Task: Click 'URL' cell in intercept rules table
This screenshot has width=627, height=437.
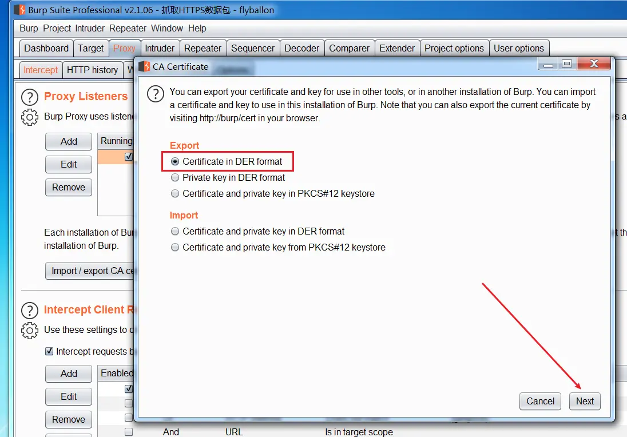Action: pyautogui.click(x=234, y=432)
